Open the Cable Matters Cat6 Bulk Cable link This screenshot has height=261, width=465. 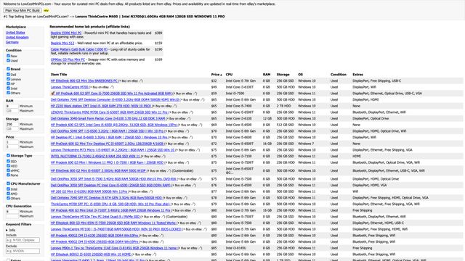79,49
